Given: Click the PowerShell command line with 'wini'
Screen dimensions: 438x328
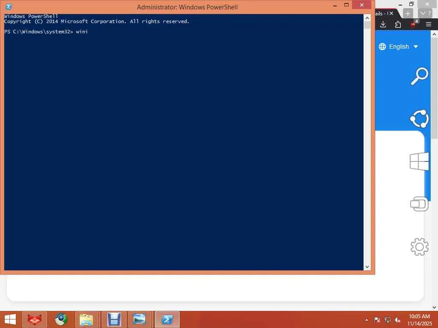Looking at the screenshot, I should click(x=46, y=32).
